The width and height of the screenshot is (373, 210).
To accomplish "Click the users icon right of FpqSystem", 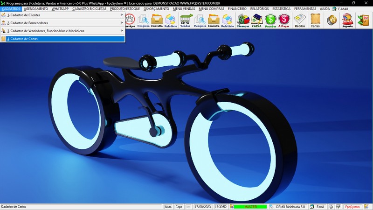I will point(366,207).
